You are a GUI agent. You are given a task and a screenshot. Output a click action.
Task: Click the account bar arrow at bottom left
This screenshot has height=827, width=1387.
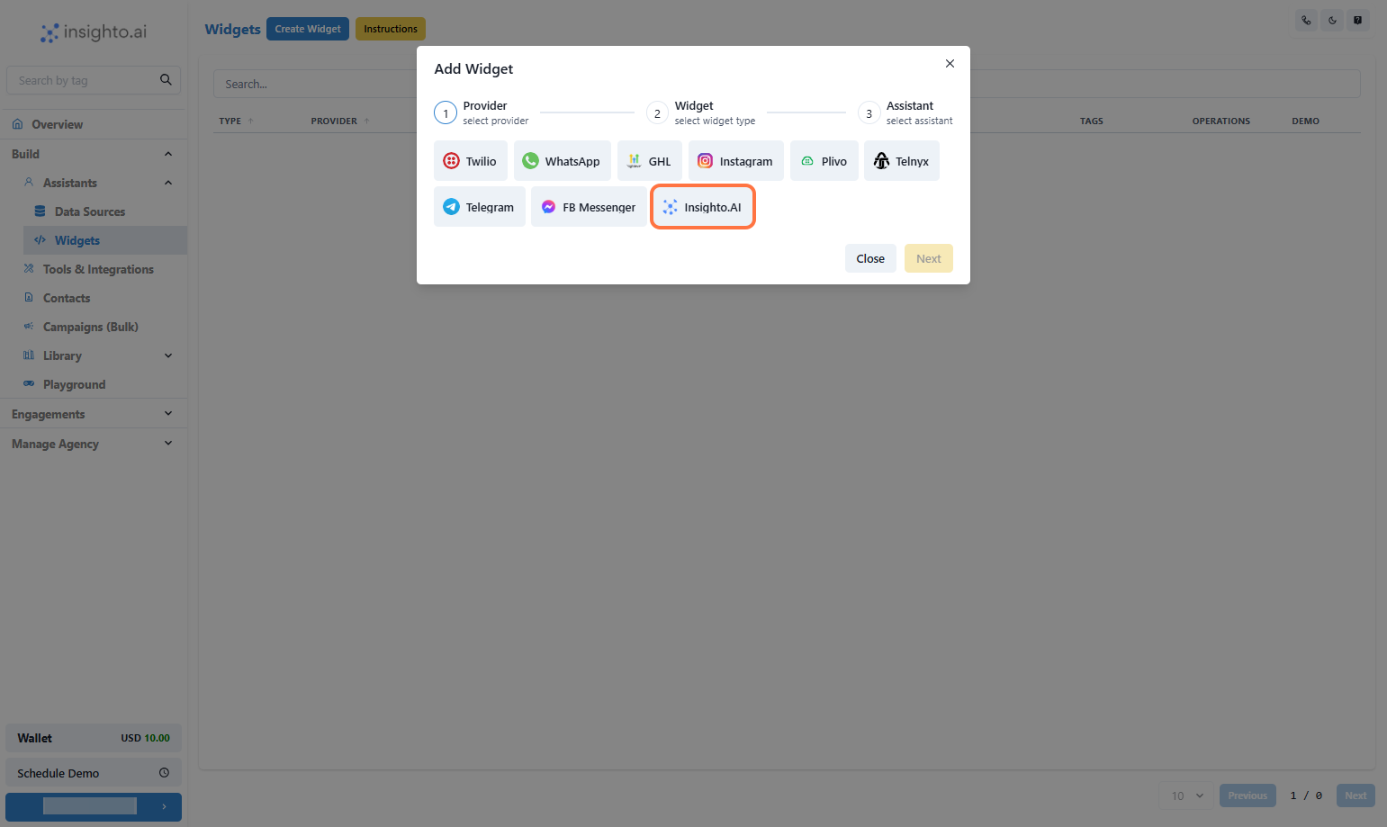pyautogui.click(x=164, y=807)
